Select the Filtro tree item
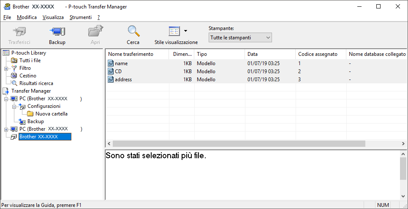 point(25,68)
